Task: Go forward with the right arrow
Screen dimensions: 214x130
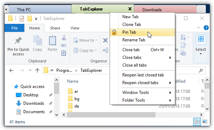Action: [x=22, y=70]
